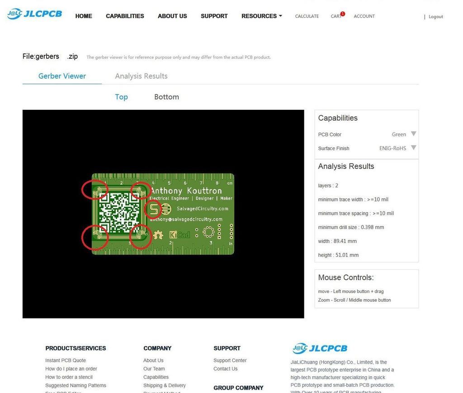This screenshot has height=393, width=463.
Task: Open the CART with notification badge
Action: (x=337, y=16)
